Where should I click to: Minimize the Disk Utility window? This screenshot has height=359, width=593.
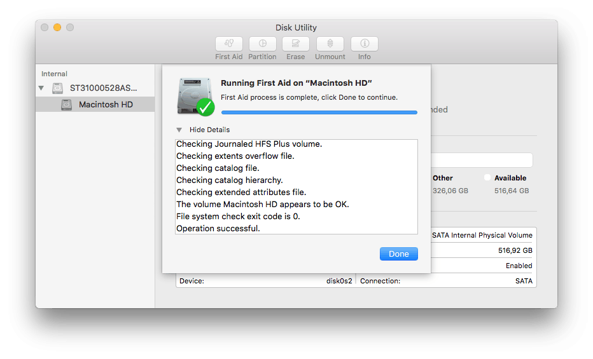coord(57,27)
